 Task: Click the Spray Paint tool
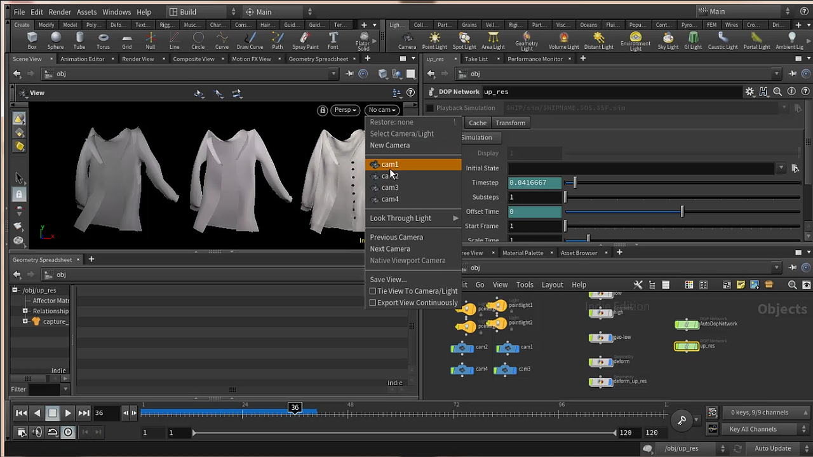[x=305, y=40]
